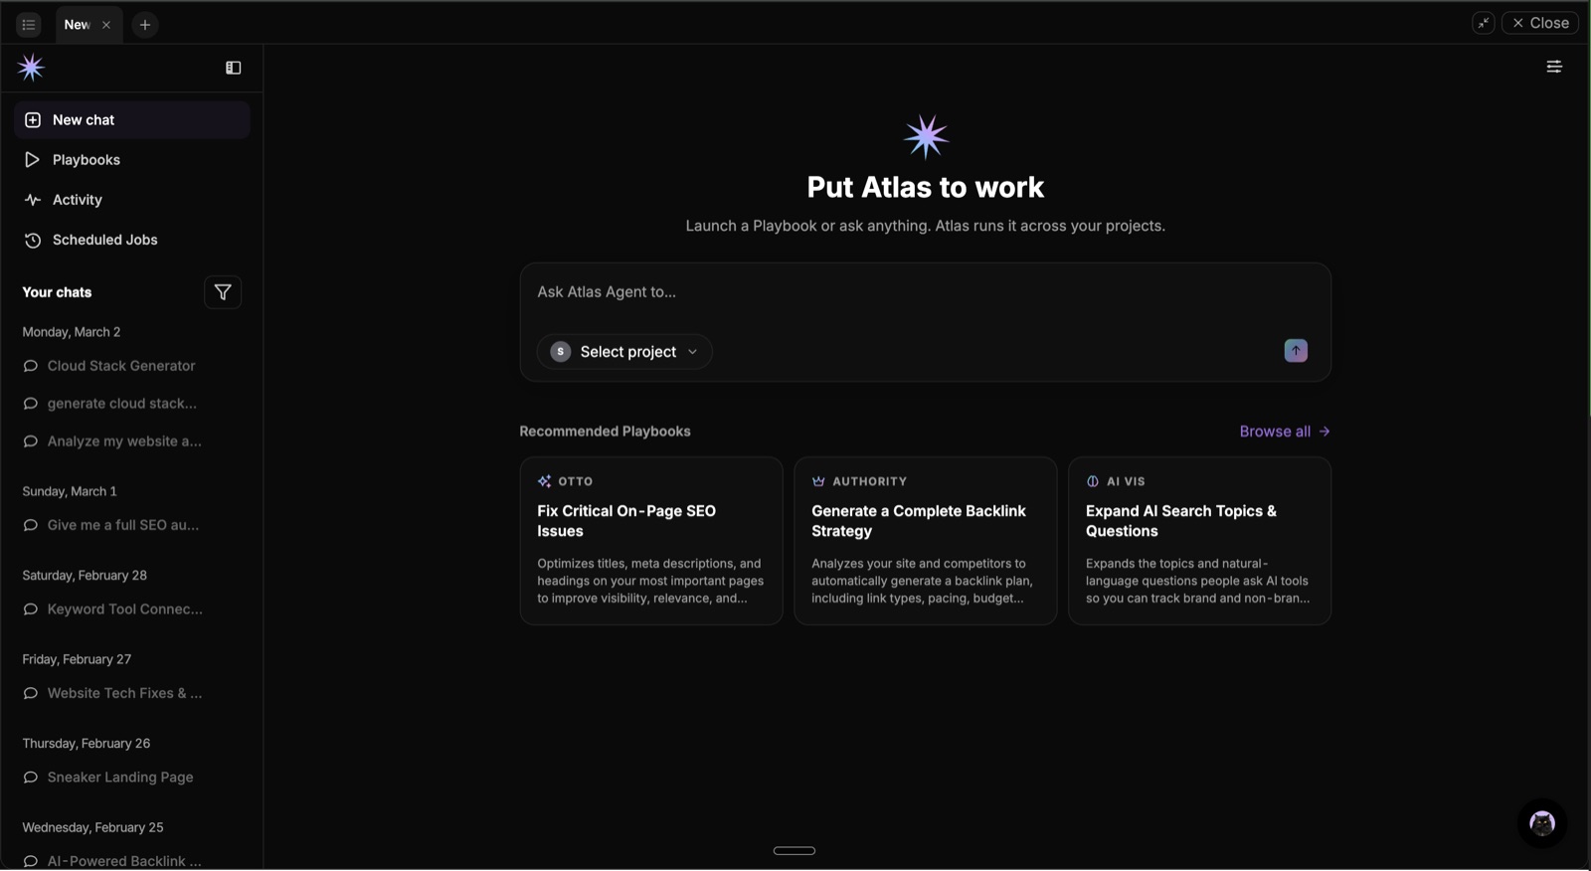1591x871 pixels.
Task: Click the Activity pulse icon
Action: tap(33, 200)
